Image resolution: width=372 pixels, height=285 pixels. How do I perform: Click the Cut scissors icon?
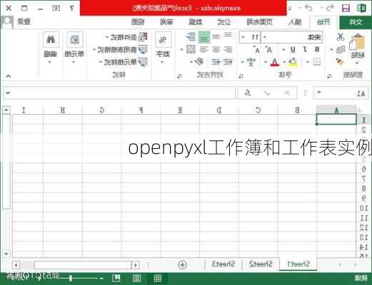[341, 37]
